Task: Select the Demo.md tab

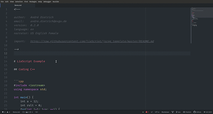Action: (x=18, y=5)
